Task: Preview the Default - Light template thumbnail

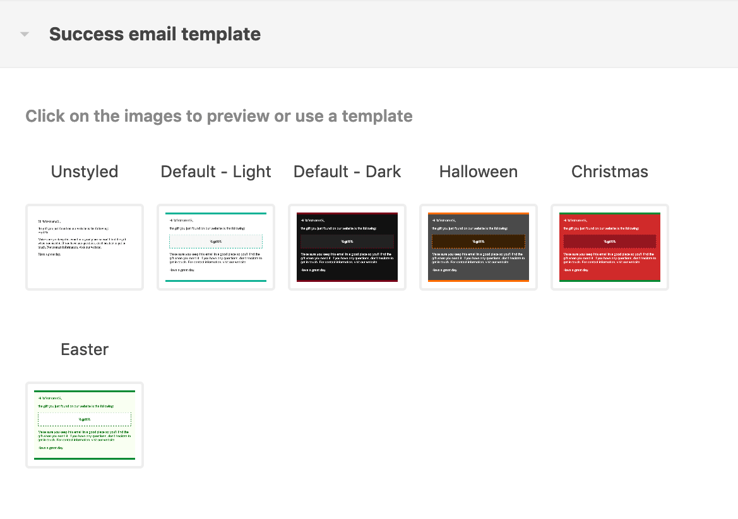Action: pyautogui.click(x=215, y=247)
